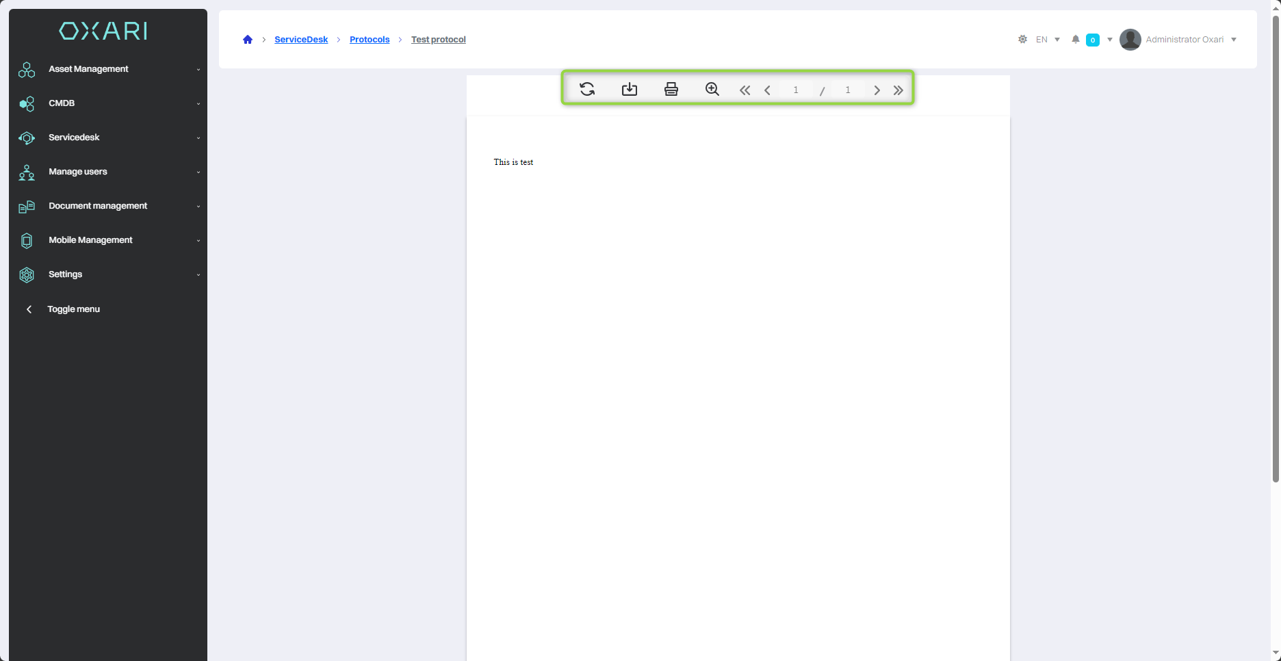
Task: Print the Test protocol document
Action: point(671,89)
